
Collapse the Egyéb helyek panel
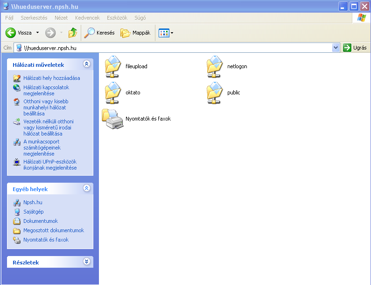(87, 188)
